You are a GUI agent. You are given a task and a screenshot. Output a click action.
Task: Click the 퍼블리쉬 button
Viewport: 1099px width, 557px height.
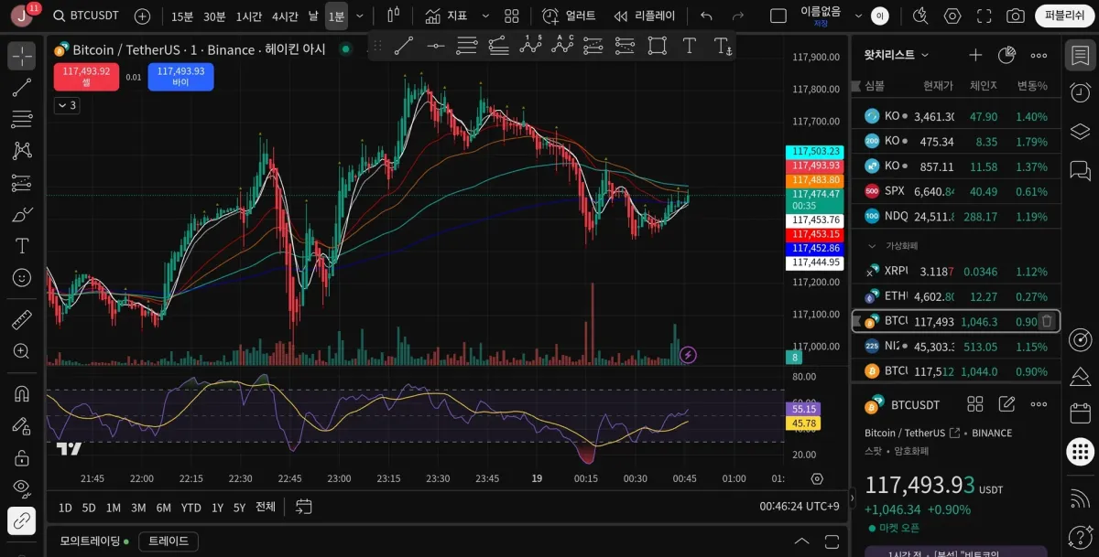pos(1064,16)
